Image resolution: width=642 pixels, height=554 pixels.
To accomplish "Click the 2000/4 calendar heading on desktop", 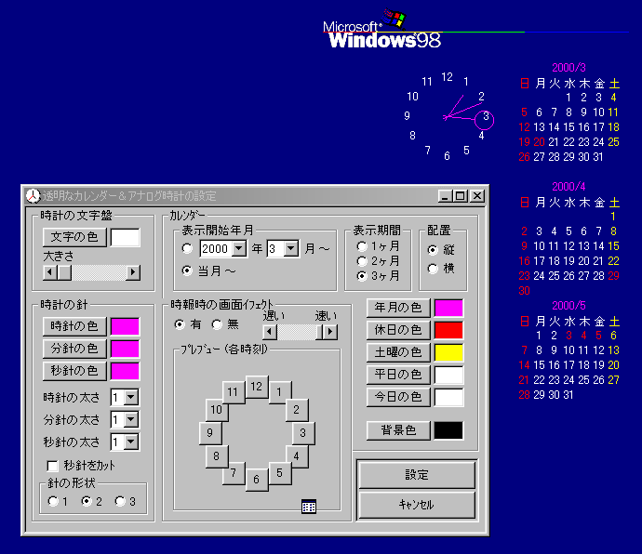I will 568,187.
